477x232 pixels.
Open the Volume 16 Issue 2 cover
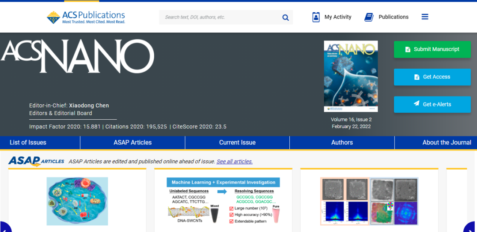click(x=351, y=76)
